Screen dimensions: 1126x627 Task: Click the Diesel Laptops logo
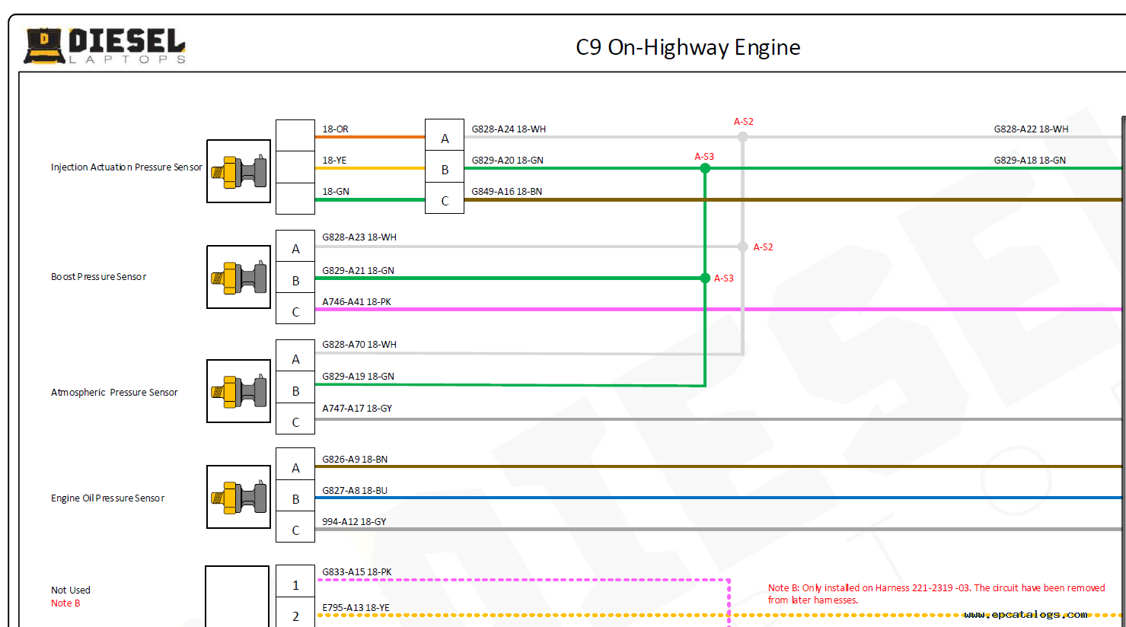tap(105, 46)
